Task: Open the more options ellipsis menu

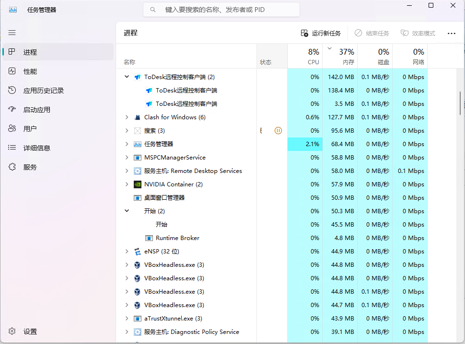Action: (x=451, y=34)
